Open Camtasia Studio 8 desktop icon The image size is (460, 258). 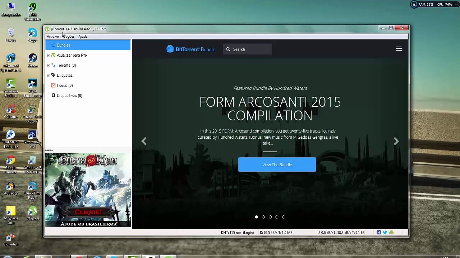coord(11,88)
